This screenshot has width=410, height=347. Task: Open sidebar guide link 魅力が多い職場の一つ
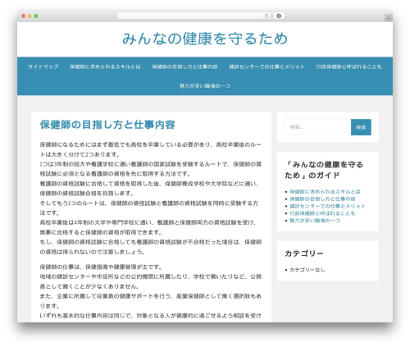(315, 221)
